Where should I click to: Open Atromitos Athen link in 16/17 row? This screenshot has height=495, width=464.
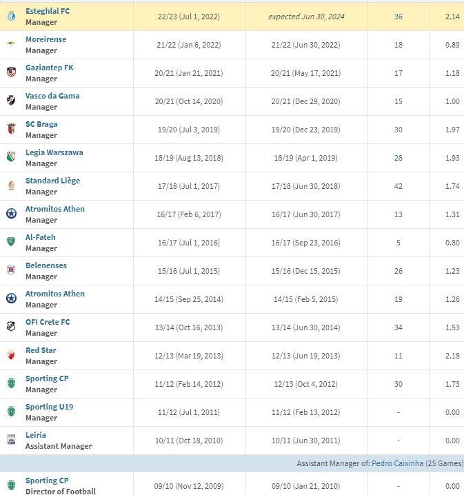tap(55, 209)
